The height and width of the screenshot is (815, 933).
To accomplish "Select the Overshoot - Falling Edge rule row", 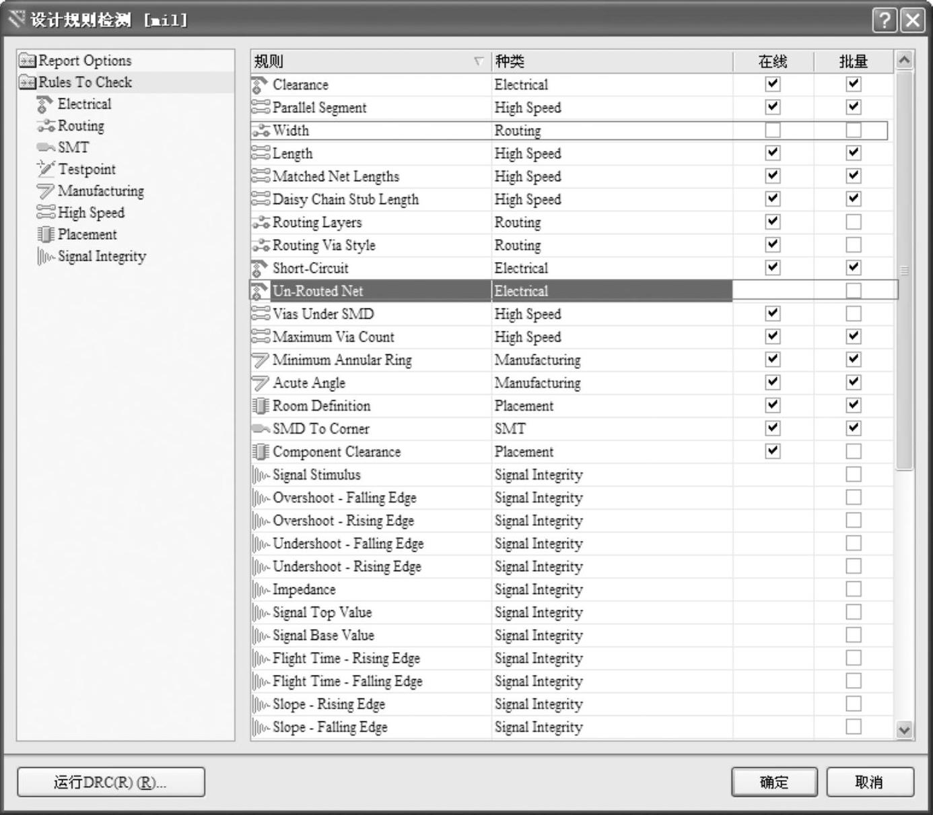I will point(572,498).
